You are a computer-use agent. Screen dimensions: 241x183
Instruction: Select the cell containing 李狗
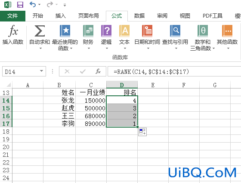pyautogui.click(x=59, y=123)
